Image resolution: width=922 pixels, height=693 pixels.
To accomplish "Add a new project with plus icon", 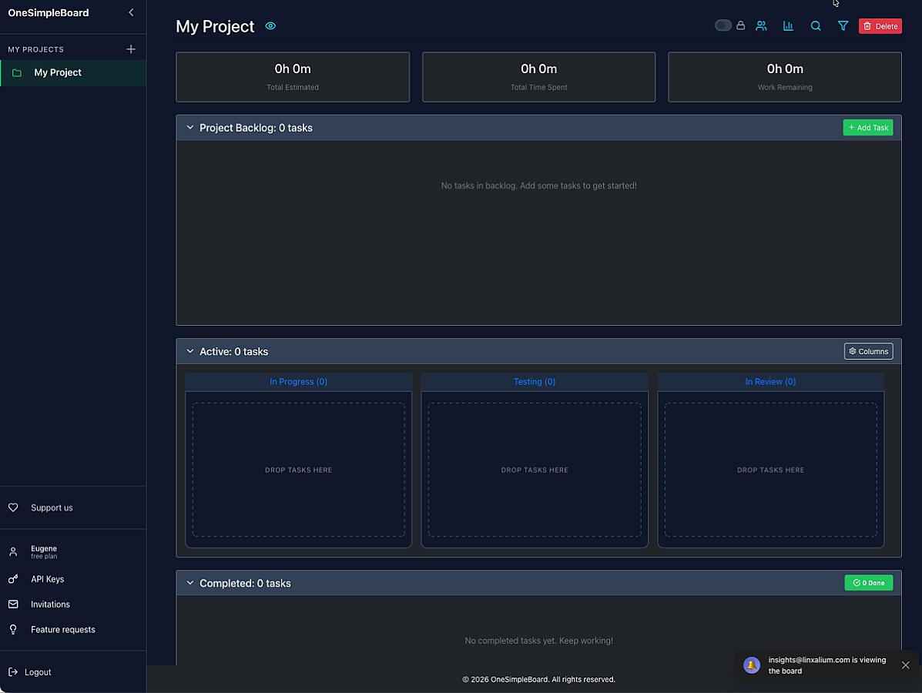I will 131,49.
